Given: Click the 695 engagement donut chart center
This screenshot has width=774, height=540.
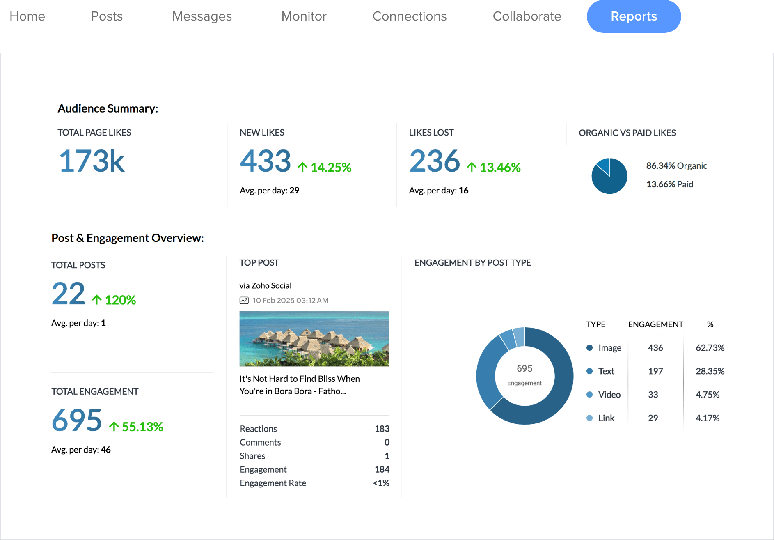Looking at the screenshot, I should click(x=524, y=375).
